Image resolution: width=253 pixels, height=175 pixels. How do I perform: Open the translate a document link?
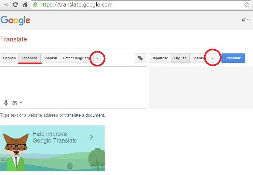tap(84, 115)
